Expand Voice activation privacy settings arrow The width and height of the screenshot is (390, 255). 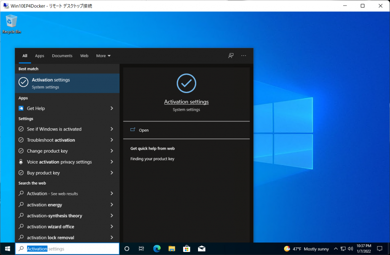(112, 162)
